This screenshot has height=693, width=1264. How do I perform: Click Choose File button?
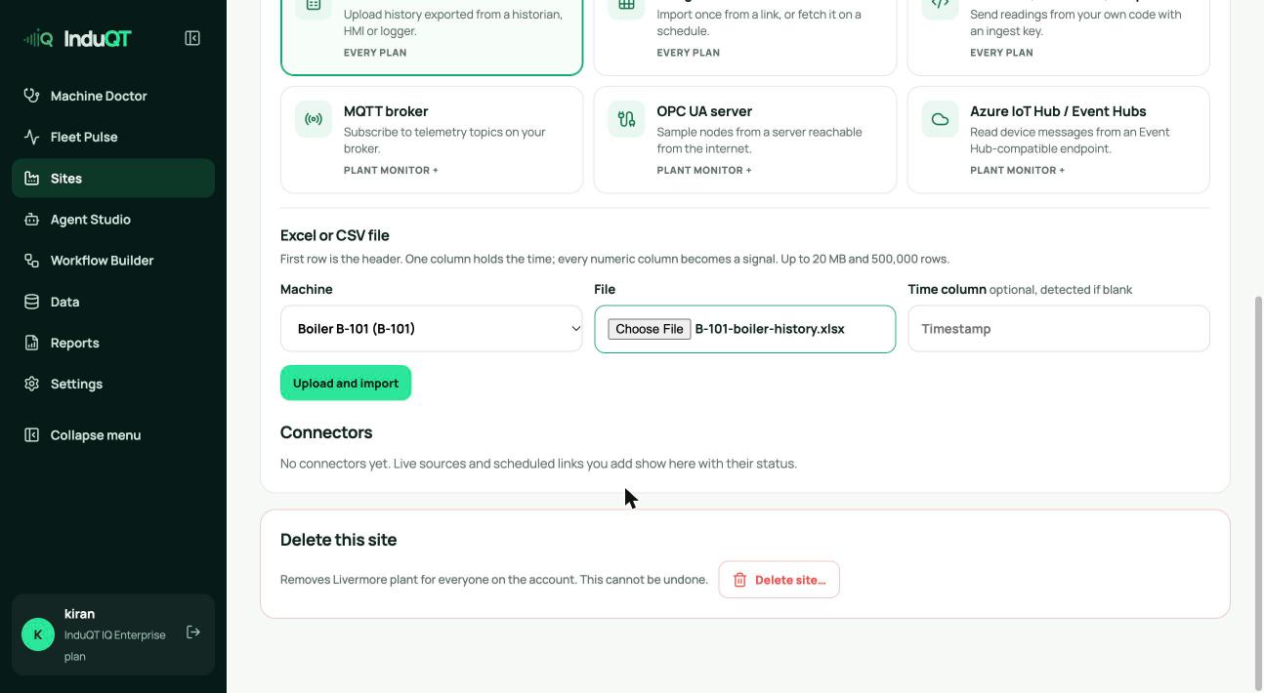[650, 329]
